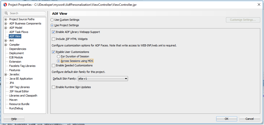The width and height of the screenshot is (264, 125).
Task: Open Libraries and Classpath page
Action: pyautogui.click(x=23, y=96)
